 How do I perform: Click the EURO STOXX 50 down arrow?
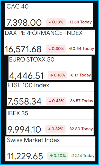[52, 75]
